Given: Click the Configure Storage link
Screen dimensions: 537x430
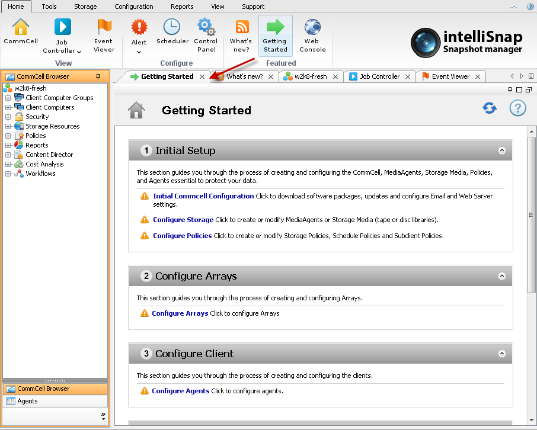Looking at the screenshot, I should (183, 220).
